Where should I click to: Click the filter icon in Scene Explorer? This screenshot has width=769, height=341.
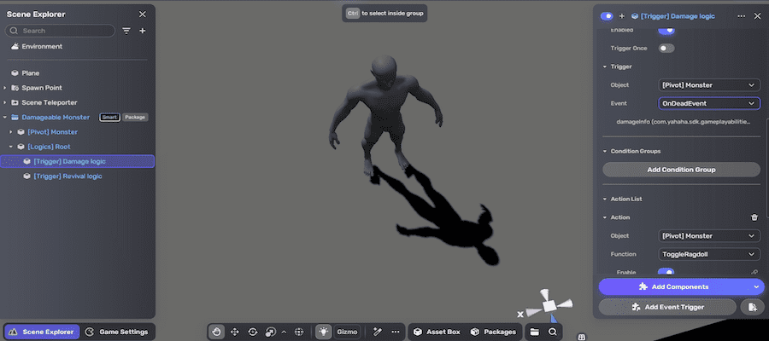pyautogui.click(x=126, y=31)
